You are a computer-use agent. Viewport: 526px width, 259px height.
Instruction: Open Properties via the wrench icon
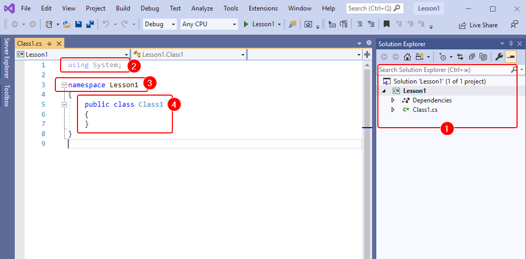(x=499, y=57)
